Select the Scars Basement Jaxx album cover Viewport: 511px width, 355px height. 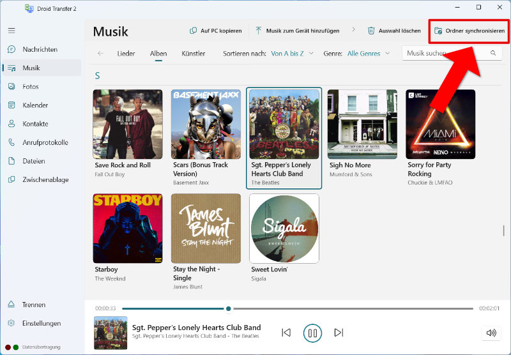(206, 124)
